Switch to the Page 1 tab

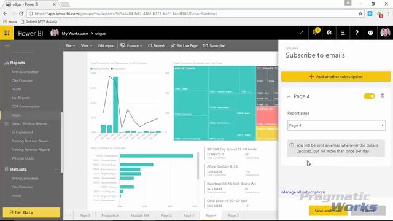[x=85, y=215]
